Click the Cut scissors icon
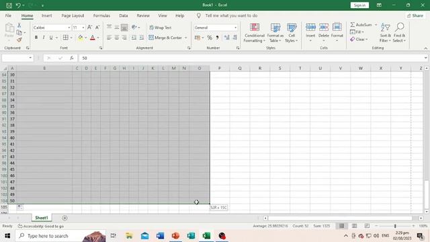Image resolution: width=430 pixels, height=242 pixels. tap(19, 26)
